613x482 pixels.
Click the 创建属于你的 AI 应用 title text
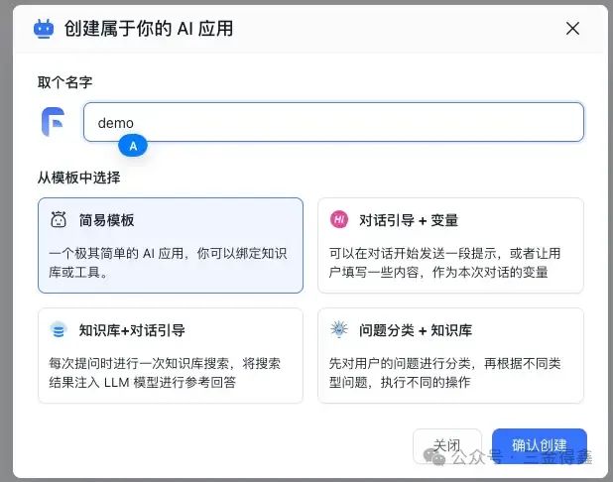tap(149, 29)
